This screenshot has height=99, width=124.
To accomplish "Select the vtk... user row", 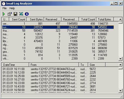I will pos(58,59).
